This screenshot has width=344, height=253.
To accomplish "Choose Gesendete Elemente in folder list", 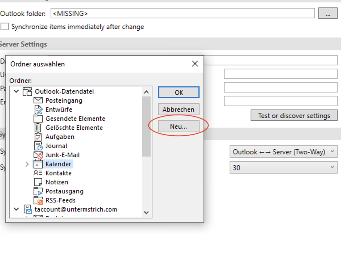I will pyautogui.click(x=75, y=119).
